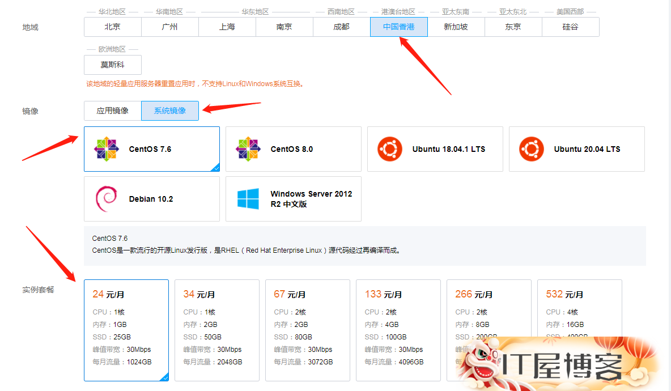This screenshot has height=391, width=671.
Task: Click the 实例套餐 section label
Action: point(38,290)
